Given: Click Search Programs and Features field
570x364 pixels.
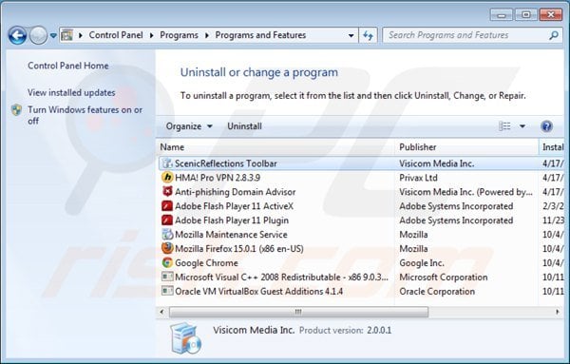Looking at the screenshot, I should pos(472,35).
